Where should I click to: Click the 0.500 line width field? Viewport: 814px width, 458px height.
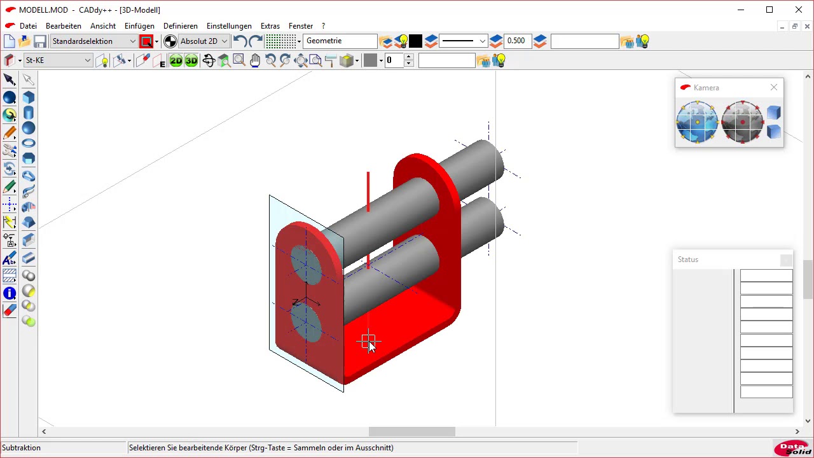click(x=518, y=41)
